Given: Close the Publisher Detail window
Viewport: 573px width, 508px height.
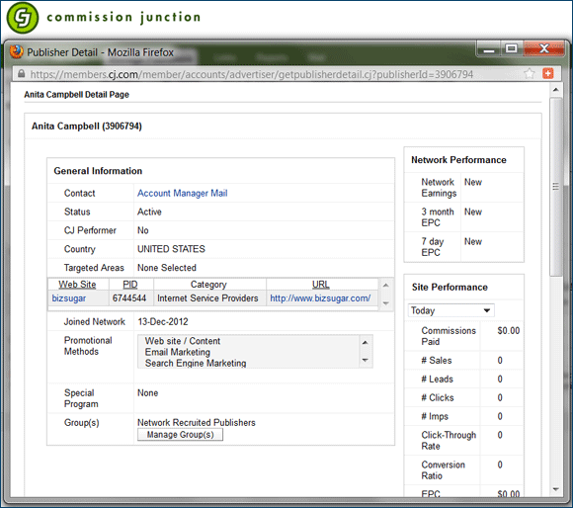Looking at the screenshot, I should pyautogui.click(x=543, y=48).
